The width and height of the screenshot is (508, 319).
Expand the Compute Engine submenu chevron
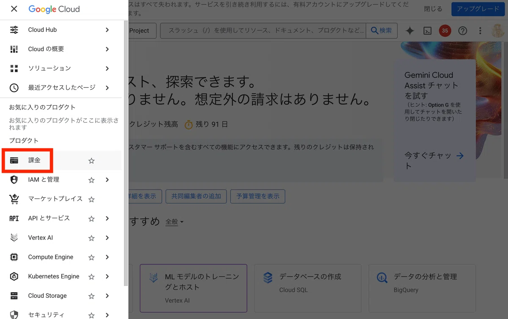coord(107,257)
